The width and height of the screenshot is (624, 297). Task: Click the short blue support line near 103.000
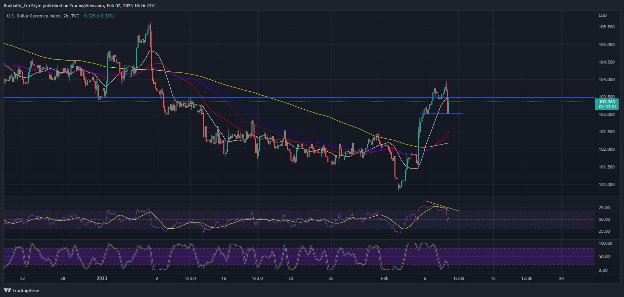pyautogui.click(x=442, y=113)
